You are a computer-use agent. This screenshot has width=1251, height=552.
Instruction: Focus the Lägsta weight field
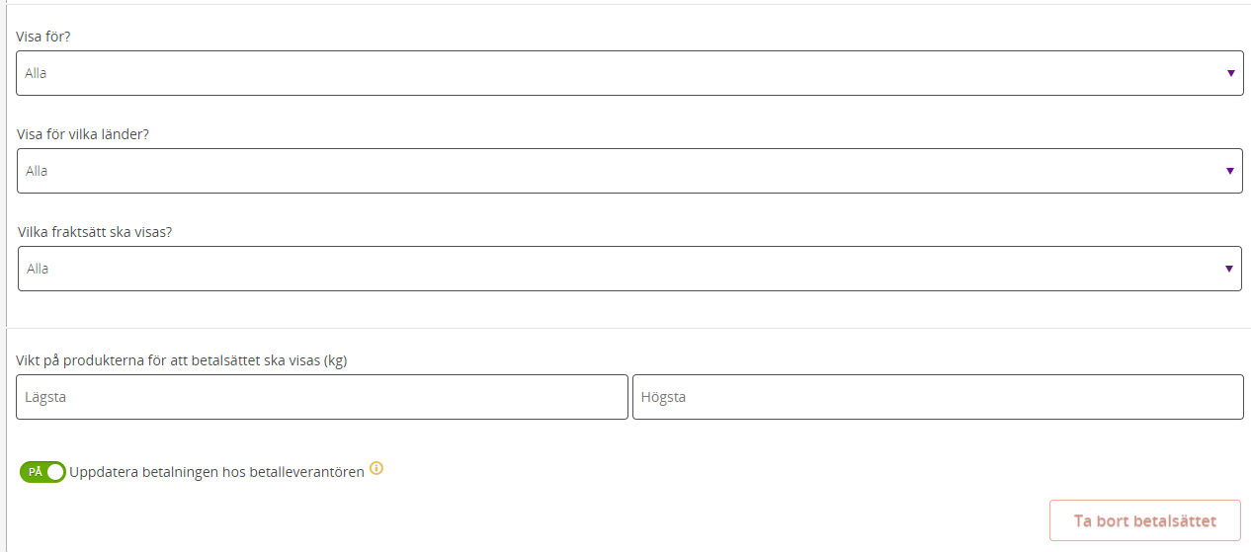click(x=322, y=397)
